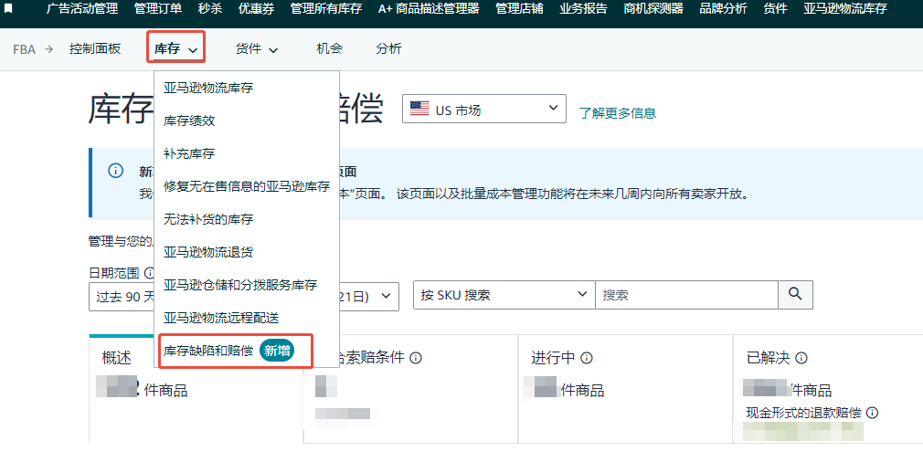Image resolution: width=923 pixels, height=462 pixels.
Task: Click the info icon in the blue banner
Action: pos(115,171)
